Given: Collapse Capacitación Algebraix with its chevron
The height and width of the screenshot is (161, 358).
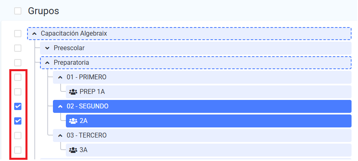Looking at the screenshot, I should [x=34, y=34].
